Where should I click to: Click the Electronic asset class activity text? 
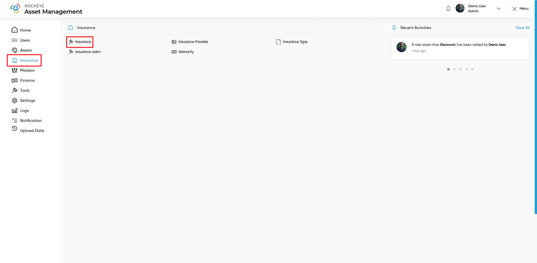pos(459,45)
